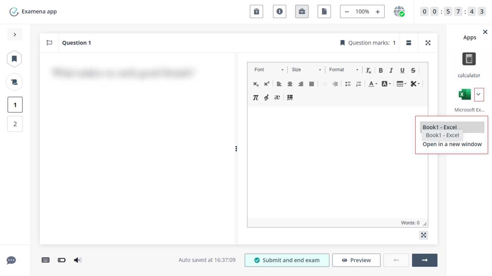Image resolution: width=492 pixels, height=276 pixels.
Task: Flag Question 1 for review
Action: [x=50, y=42]
